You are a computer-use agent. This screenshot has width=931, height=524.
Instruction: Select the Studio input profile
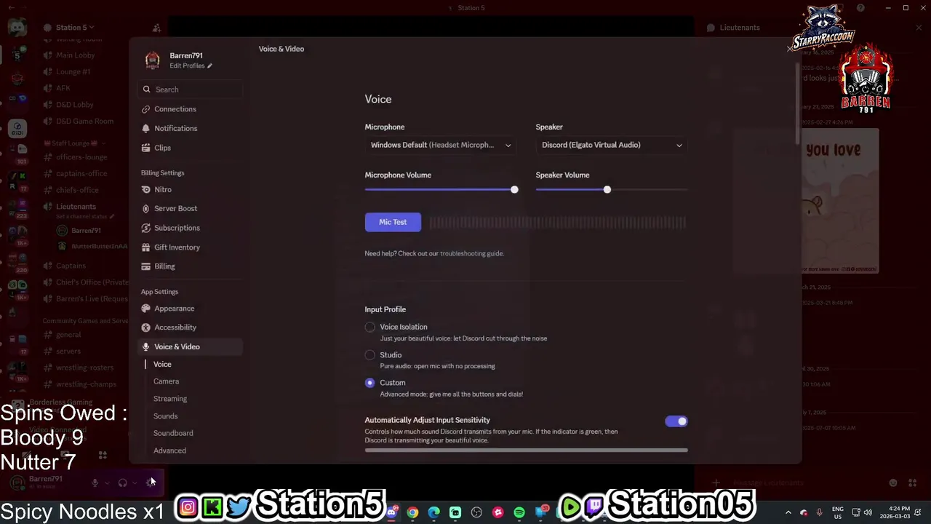pyautogui.click(x=370, y=355)
